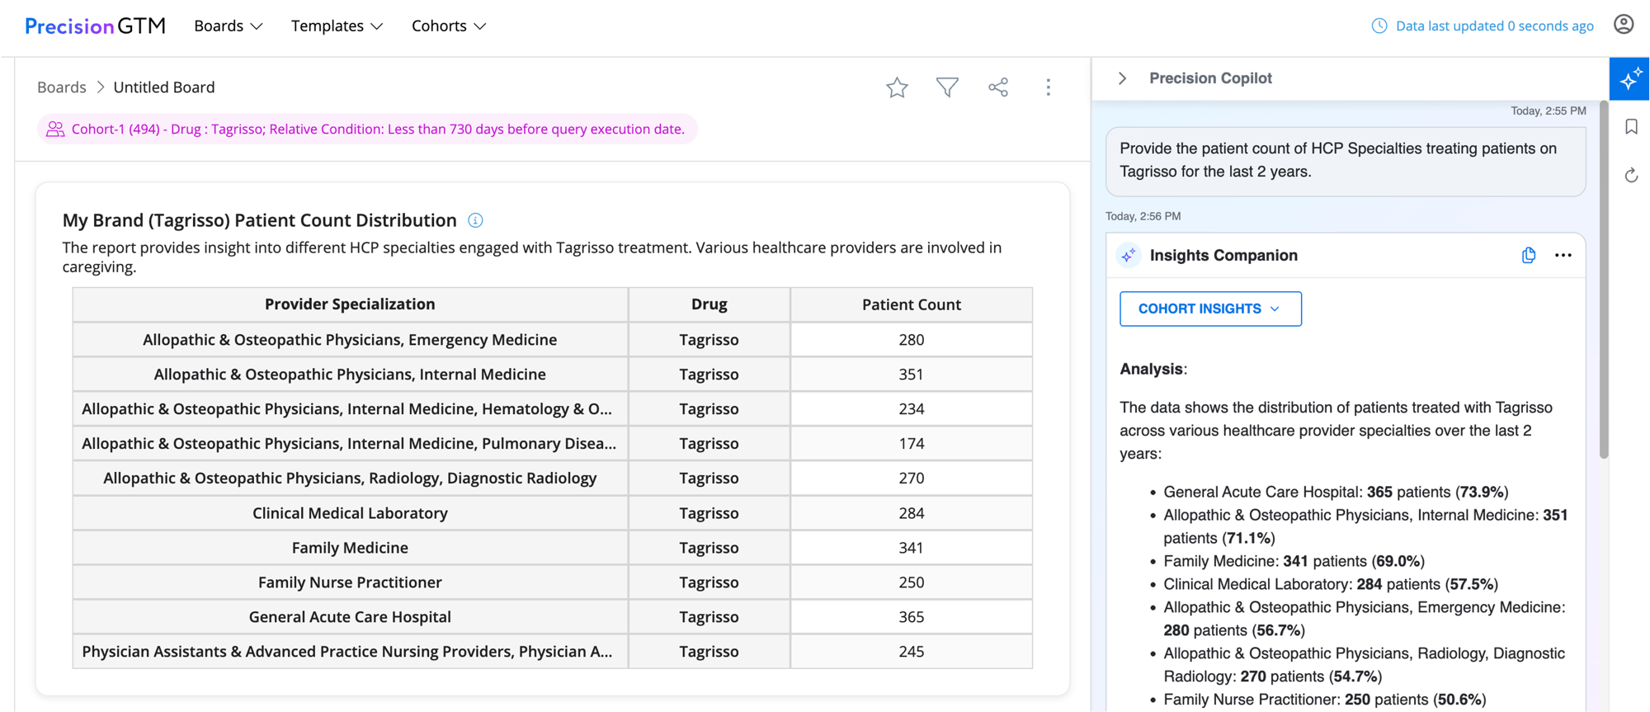Open the Cohorts menu
This screenshot has height=712, width=1650.
pos(449,26)
